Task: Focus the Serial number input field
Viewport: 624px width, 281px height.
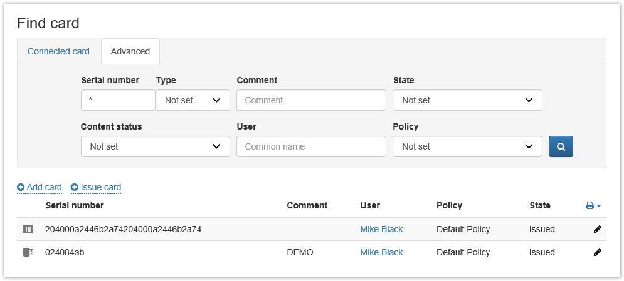Action: pos(118,100)
